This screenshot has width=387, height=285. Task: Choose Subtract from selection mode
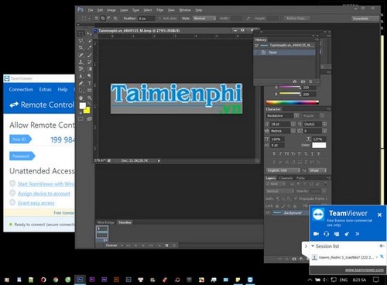pyautogui.click(x=109, y=19)
